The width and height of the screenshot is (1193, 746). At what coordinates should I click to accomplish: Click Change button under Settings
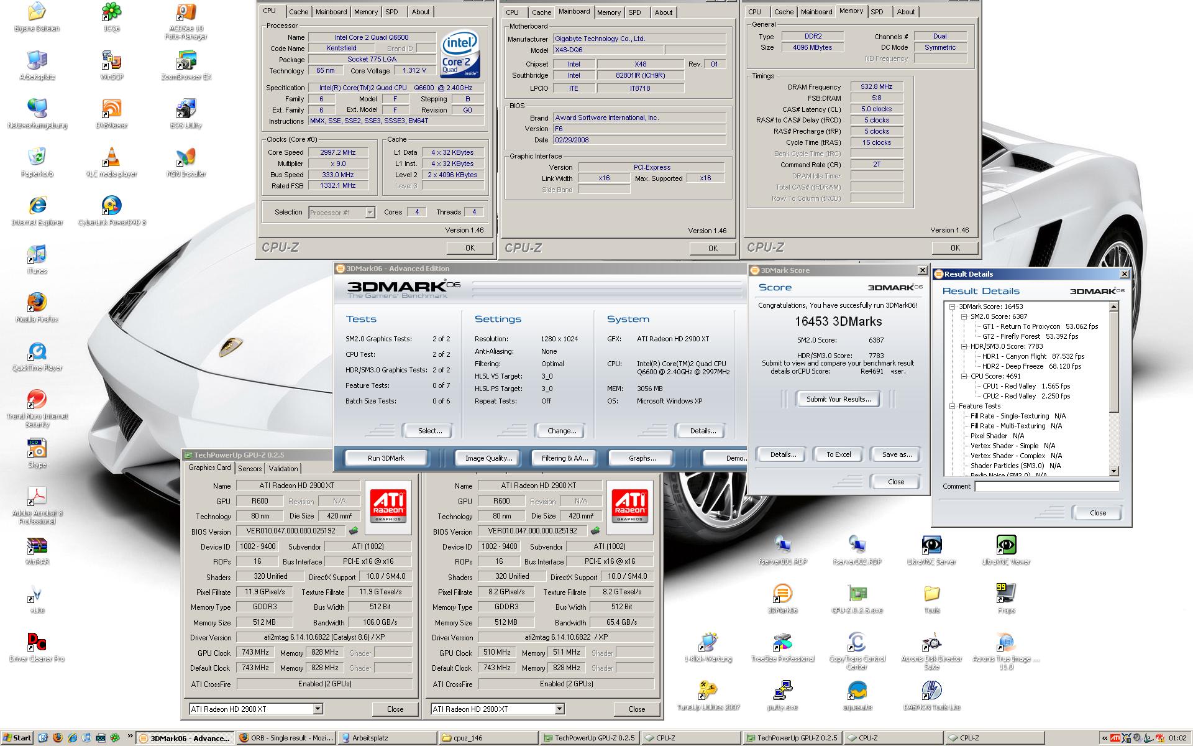tap(562, 431)
